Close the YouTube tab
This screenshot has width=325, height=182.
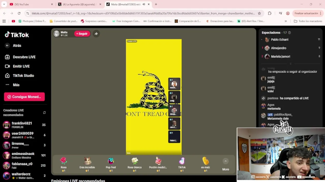point(52,4)
